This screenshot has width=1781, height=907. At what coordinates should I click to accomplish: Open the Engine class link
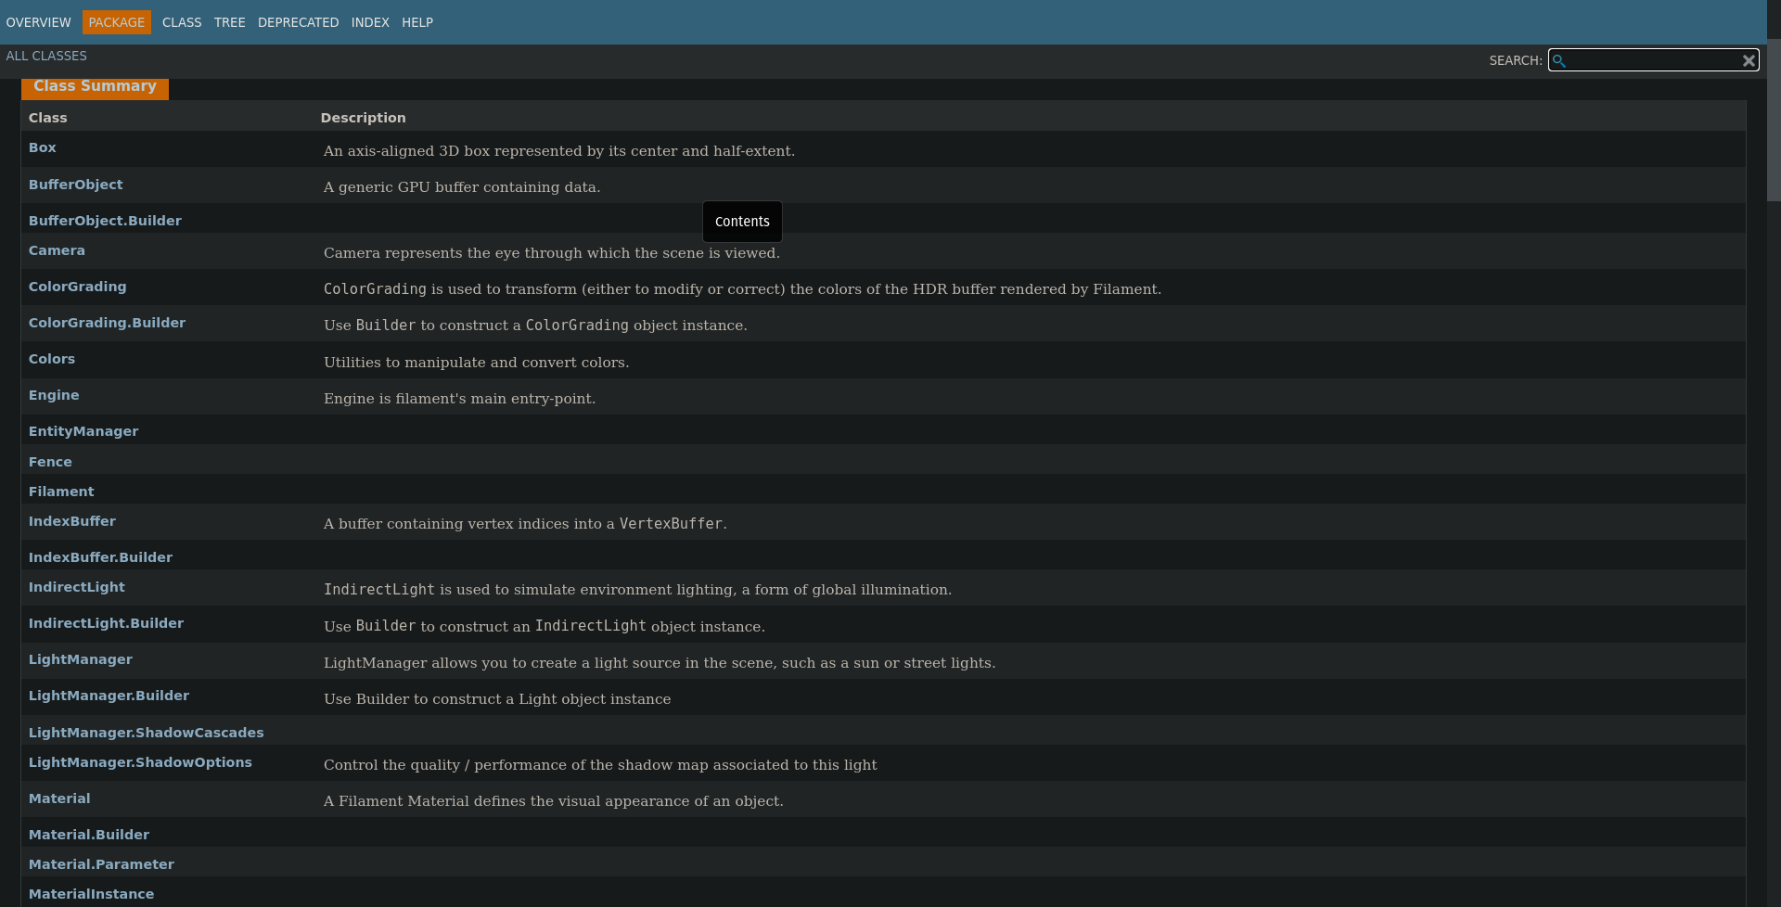click(x=54, y=395)
